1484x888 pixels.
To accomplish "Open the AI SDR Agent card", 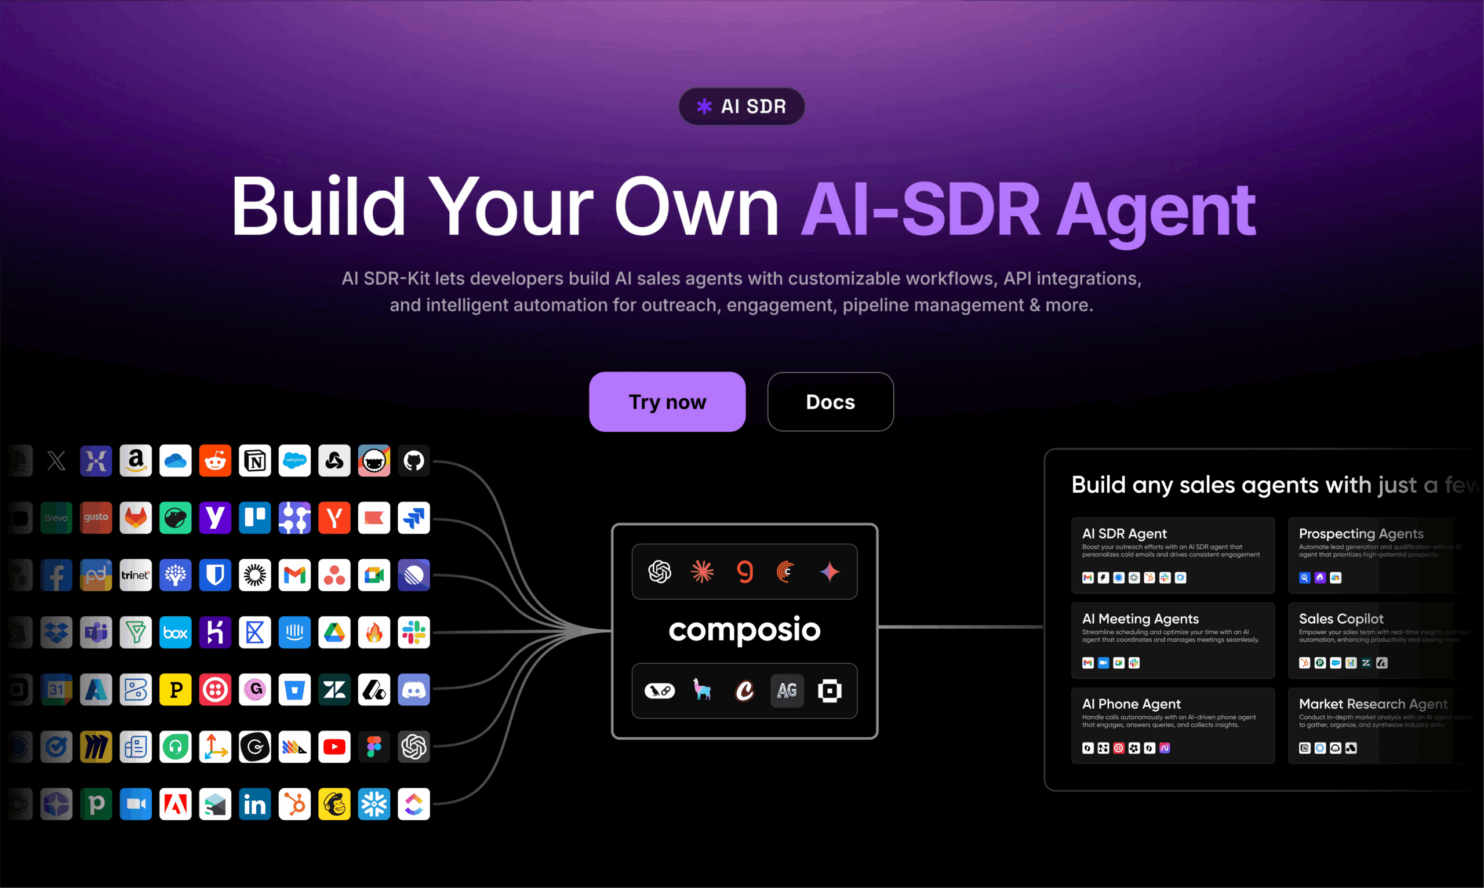I will [1173, 555].
